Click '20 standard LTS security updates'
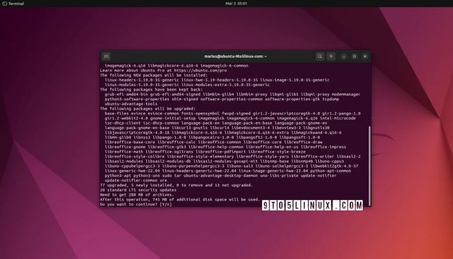Viewport: 453px width, 259px height. click(138, 190)
